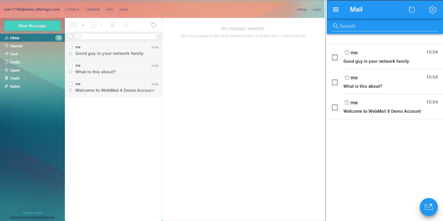Open the mark-as-read dropdown arrow
Screen dimensions: 443x221
coord(83,25)
